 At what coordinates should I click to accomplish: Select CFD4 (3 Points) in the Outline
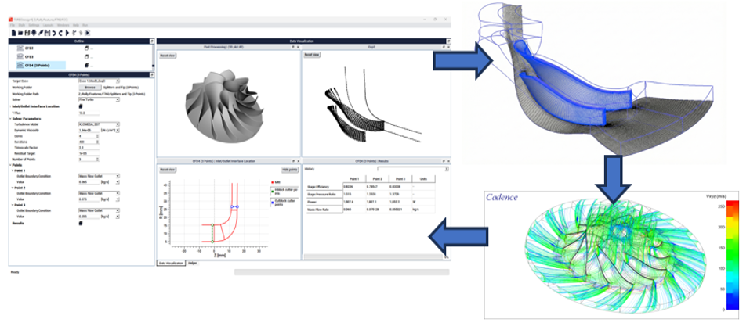(41, 66)
